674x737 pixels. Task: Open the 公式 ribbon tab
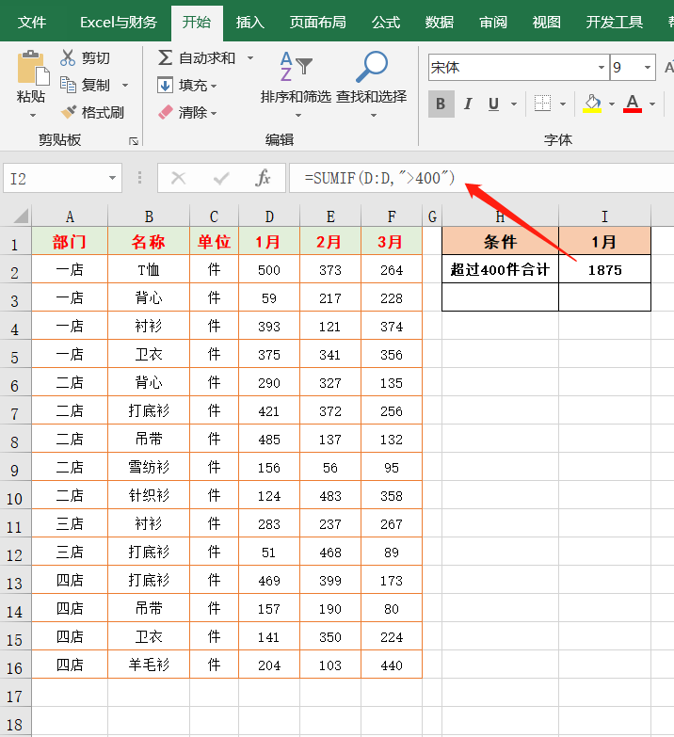(x=386, y=22)
